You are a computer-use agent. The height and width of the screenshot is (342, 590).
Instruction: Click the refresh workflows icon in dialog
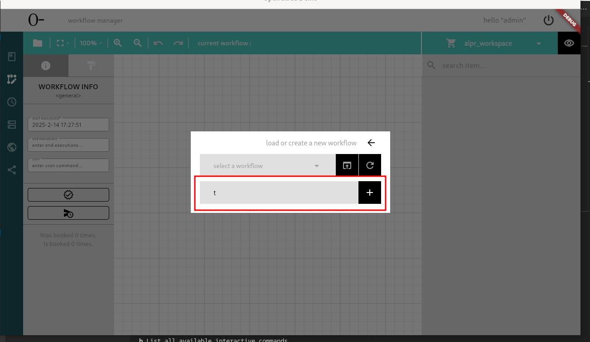point(370,165)
